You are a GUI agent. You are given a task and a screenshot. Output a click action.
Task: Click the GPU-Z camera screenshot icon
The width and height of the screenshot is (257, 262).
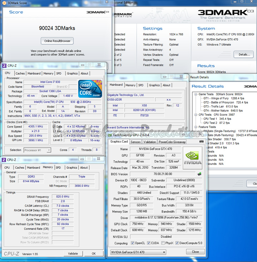[x=201, y=141]
